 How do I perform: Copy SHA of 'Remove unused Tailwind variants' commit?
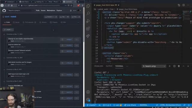click(62, 51)
